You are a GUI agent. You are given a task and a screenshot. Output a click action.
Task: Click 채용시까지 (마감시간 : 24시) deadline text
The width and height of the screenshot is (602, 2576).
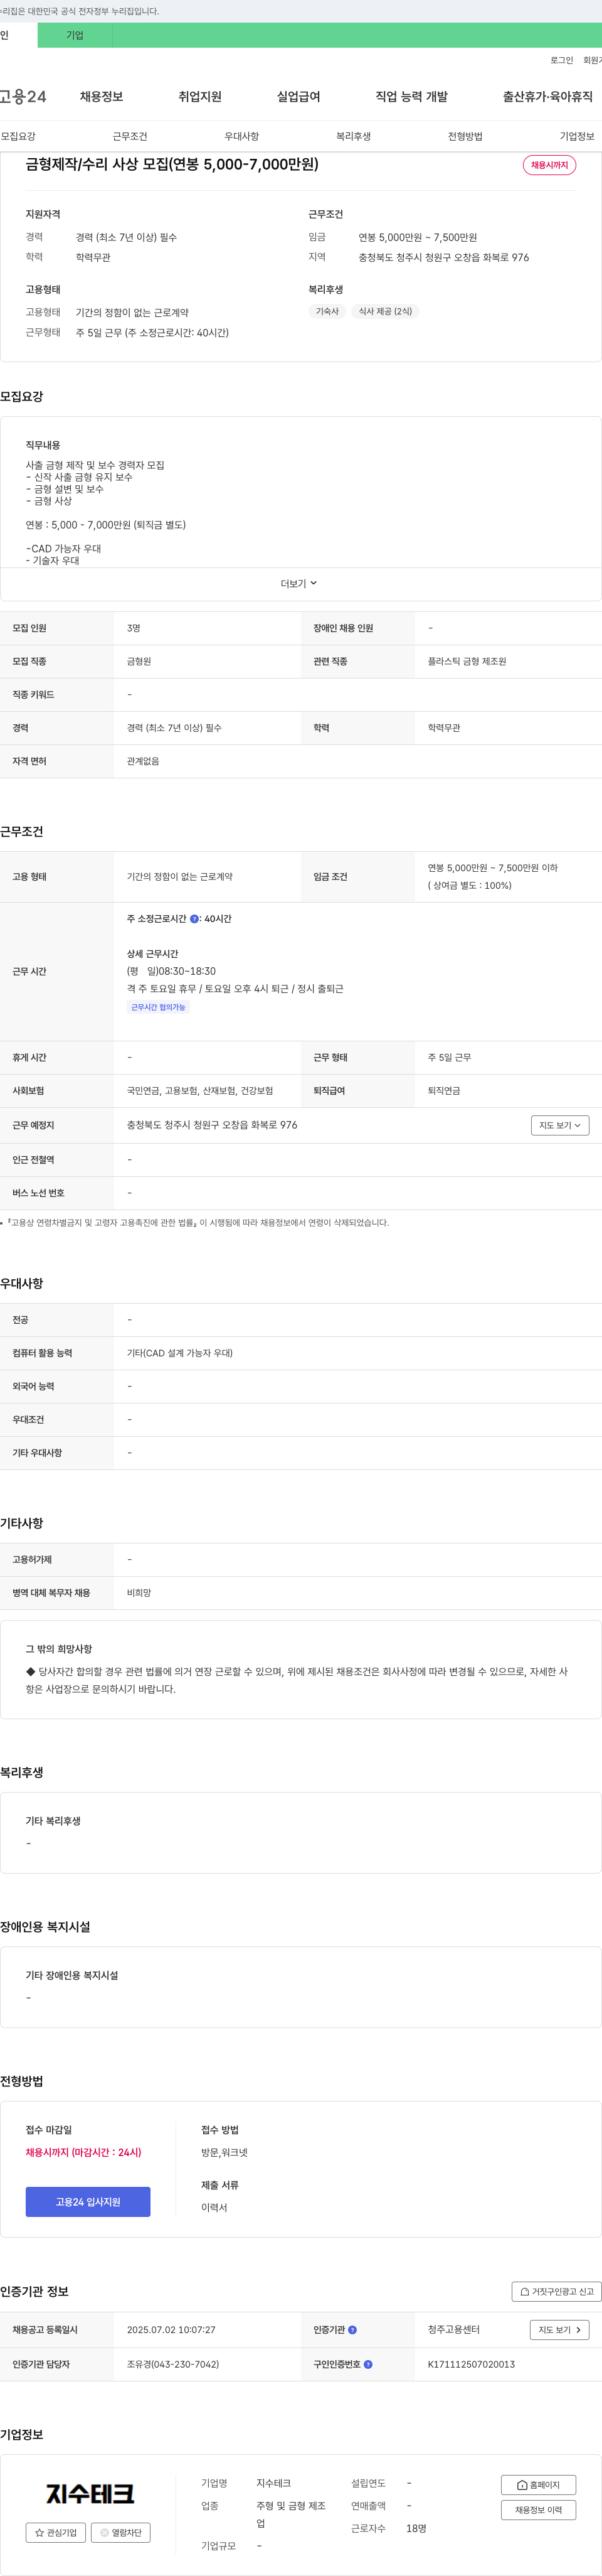84,2152
